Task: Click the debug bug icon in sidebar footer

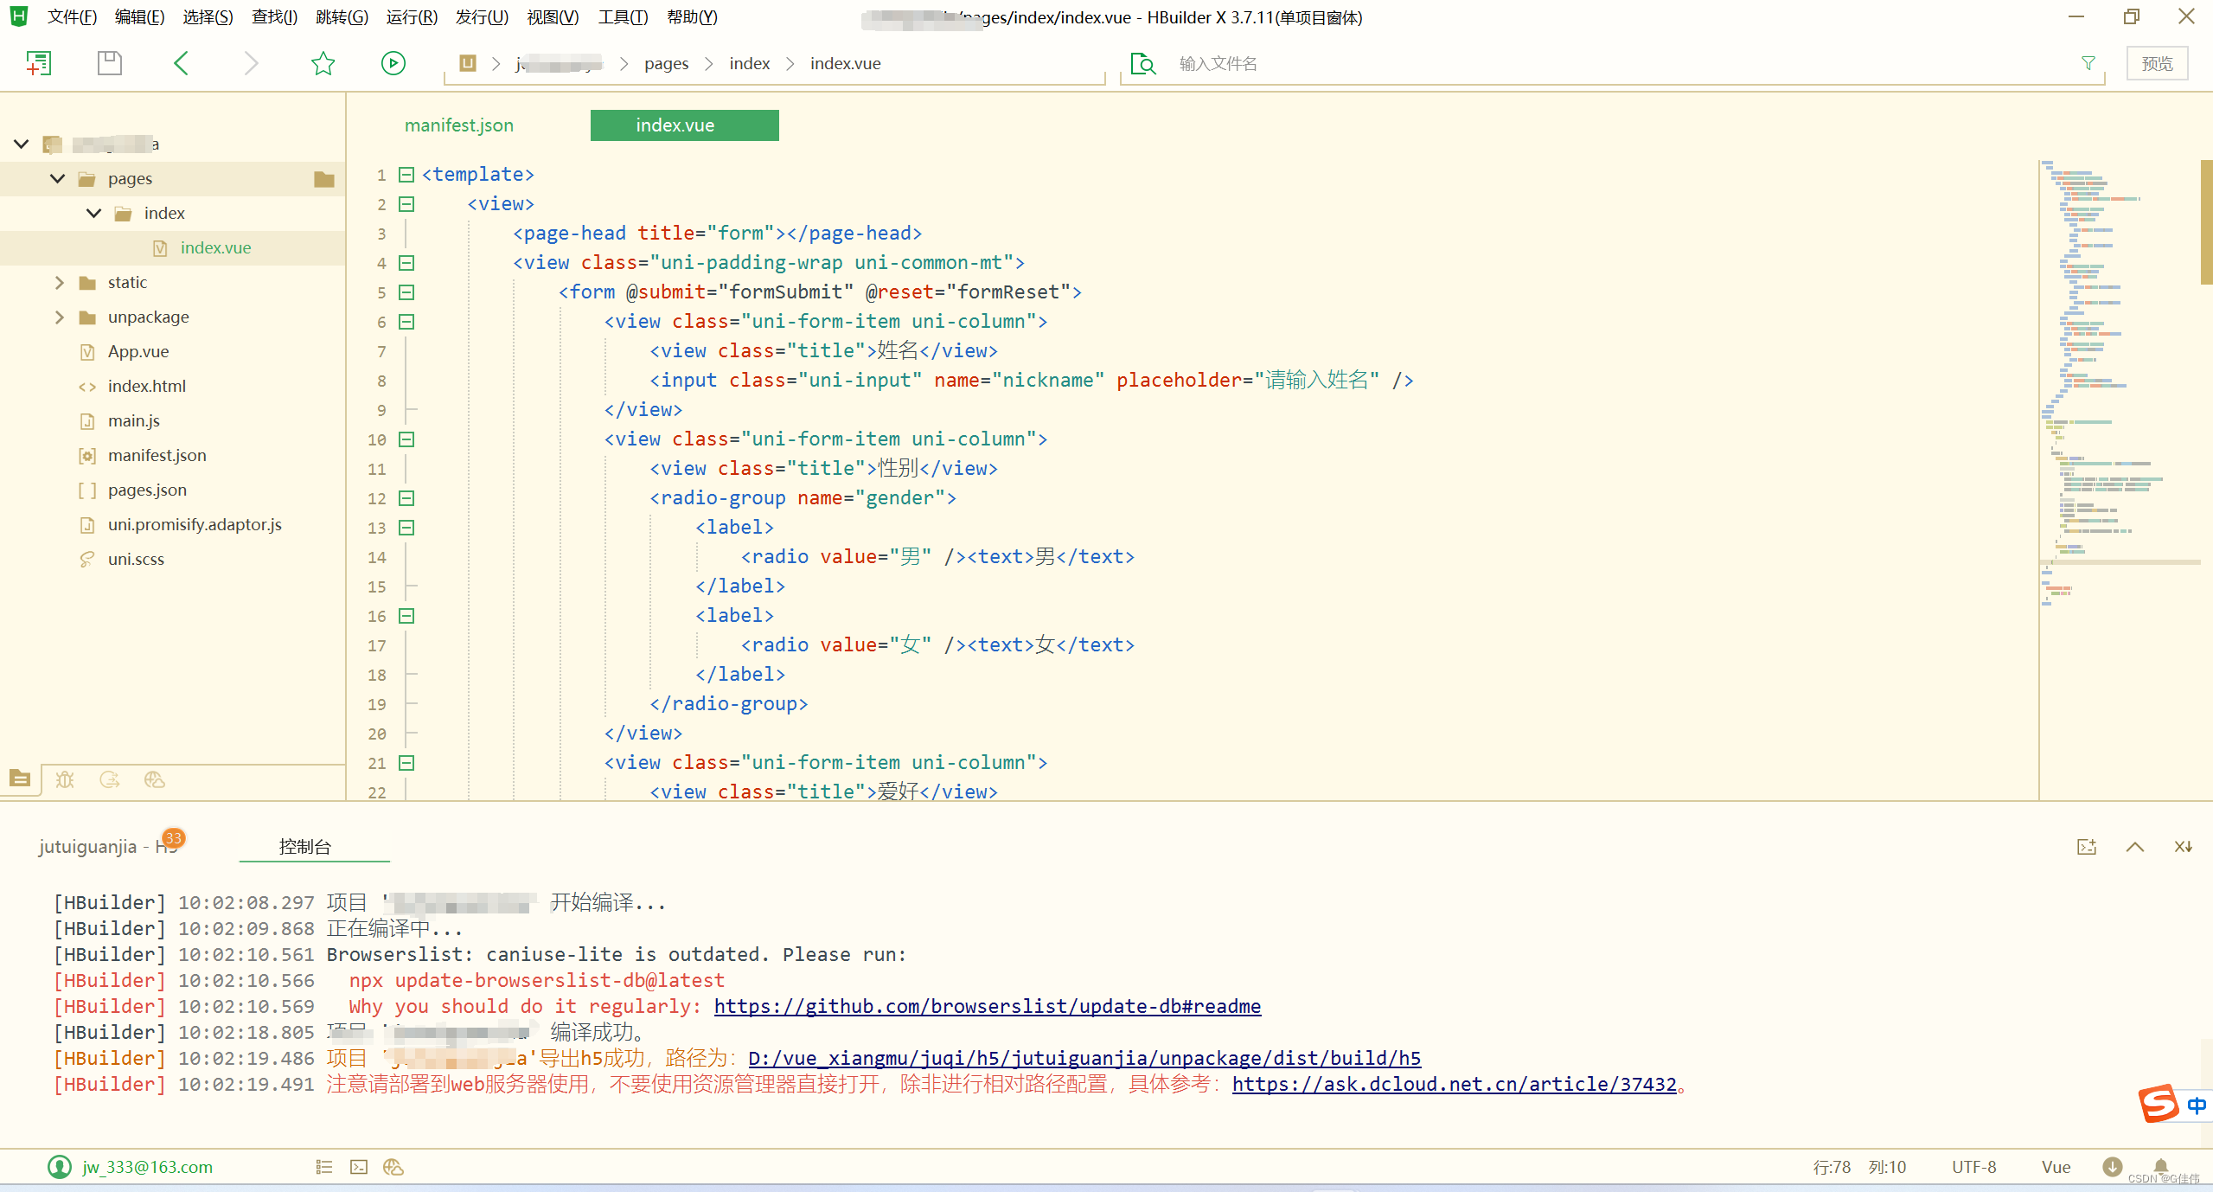Action: coord(65,779)
